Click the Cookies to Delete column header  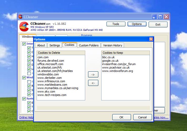[x=61, y=53]
